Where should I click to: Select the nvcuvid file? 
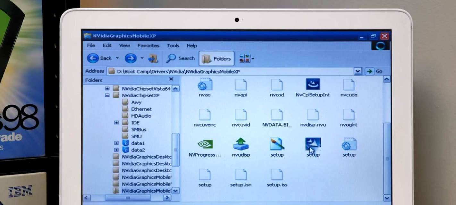click(x=241, y=118)
